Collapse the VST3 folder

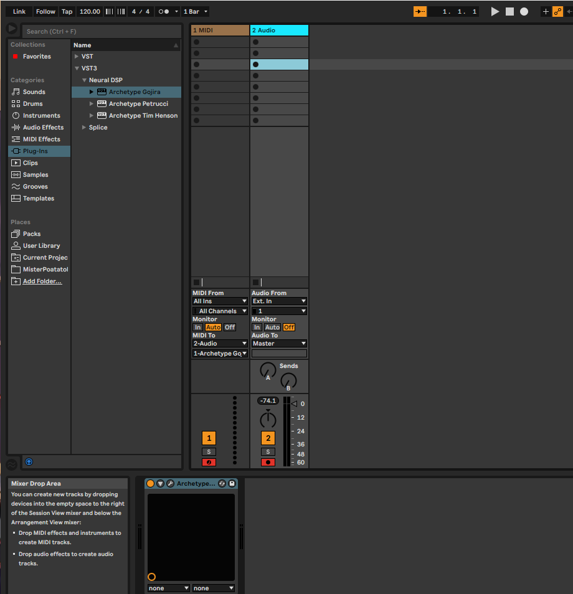point(77,68)
